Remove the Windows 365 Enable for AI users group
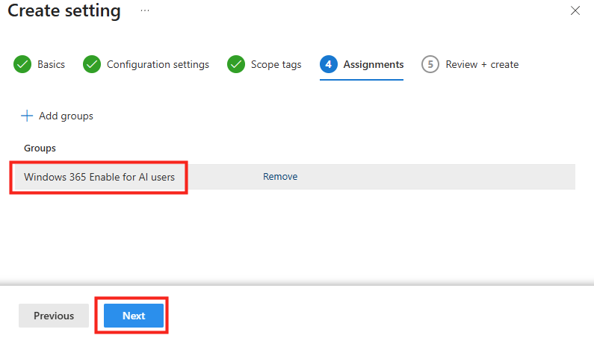 pos(280,177)
